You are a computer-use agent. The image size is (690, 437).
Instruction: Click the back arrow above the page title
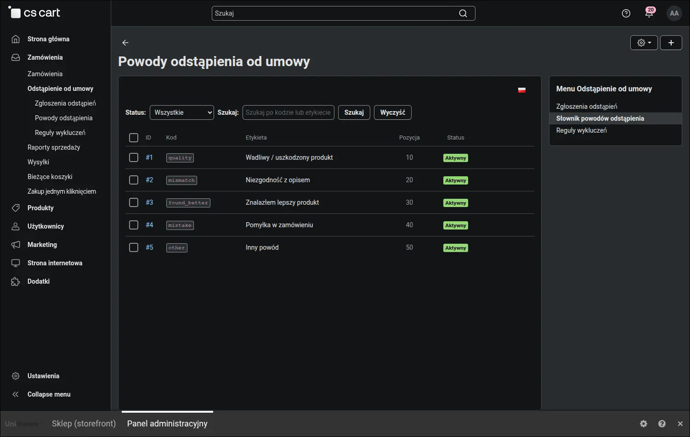tap(125, 43)
